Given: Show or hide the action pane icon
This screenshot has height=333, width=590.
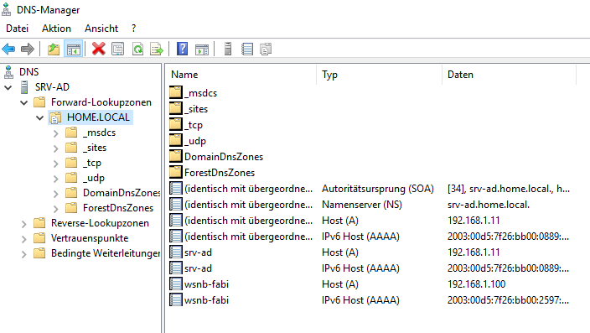Looking at the screenshot, I should [x=202, y=49].
